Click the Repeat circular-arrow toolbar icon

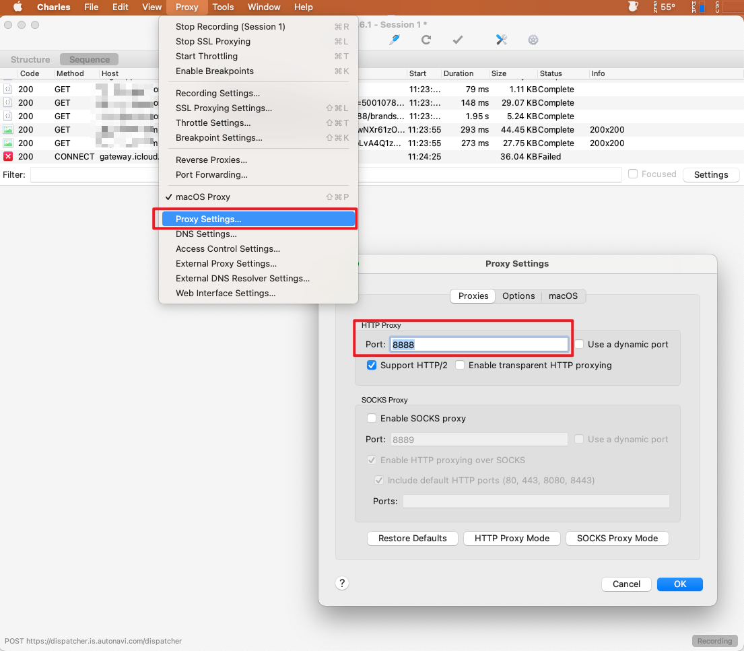tap(426, 40)
